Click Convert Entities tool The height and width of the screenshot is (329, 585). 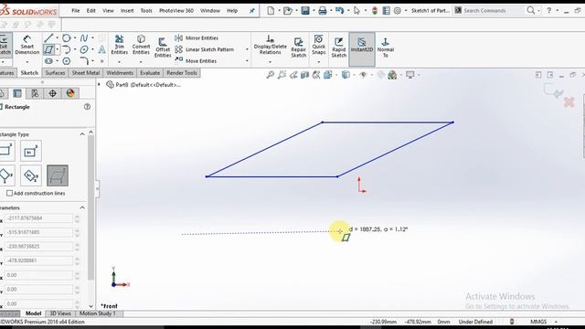141,45
